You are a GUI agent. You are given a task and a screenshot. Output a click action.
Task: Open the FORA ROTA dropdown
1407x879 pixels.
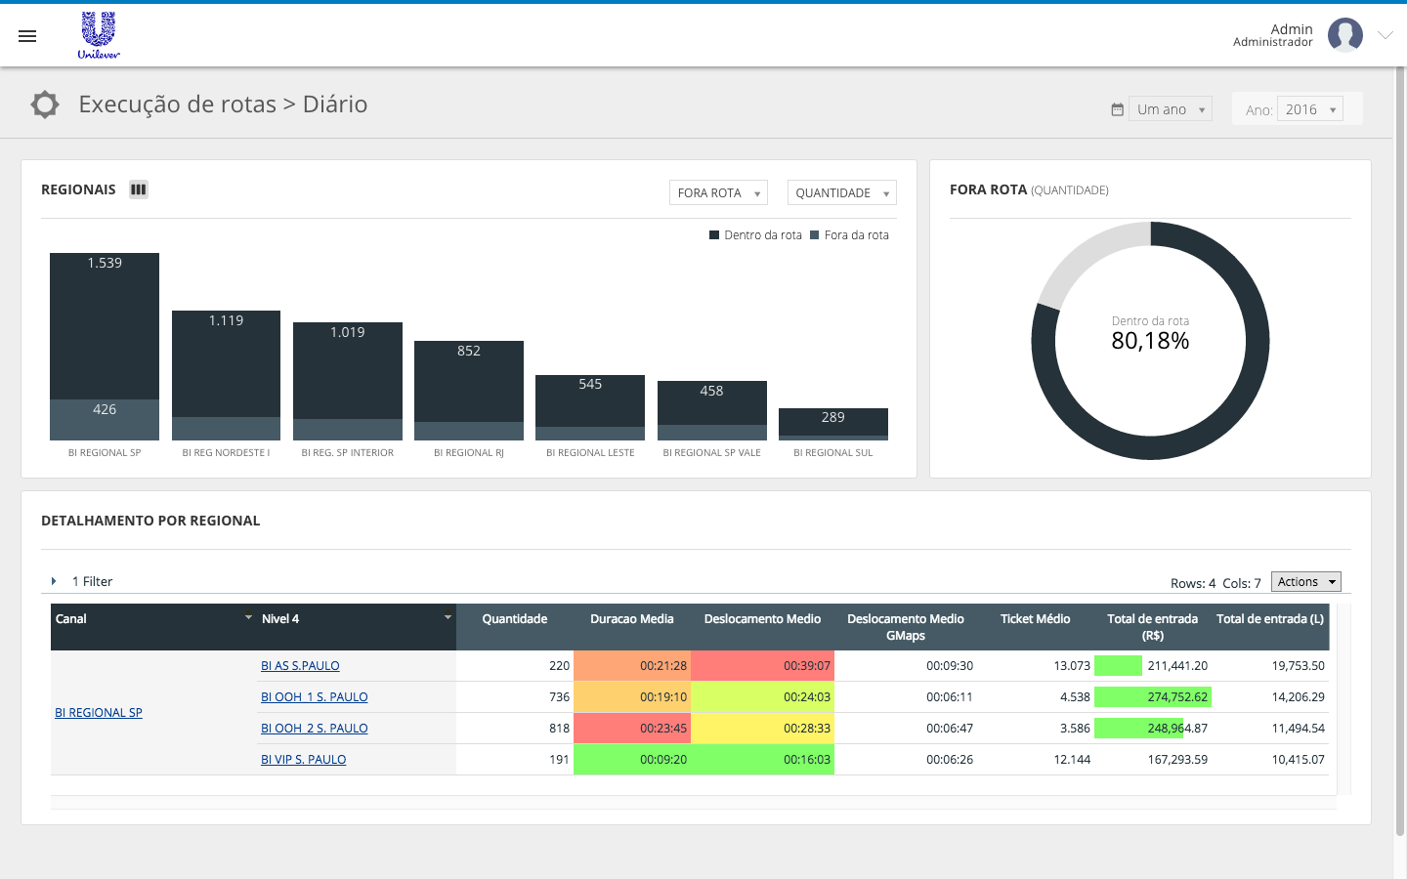(718, 192)
